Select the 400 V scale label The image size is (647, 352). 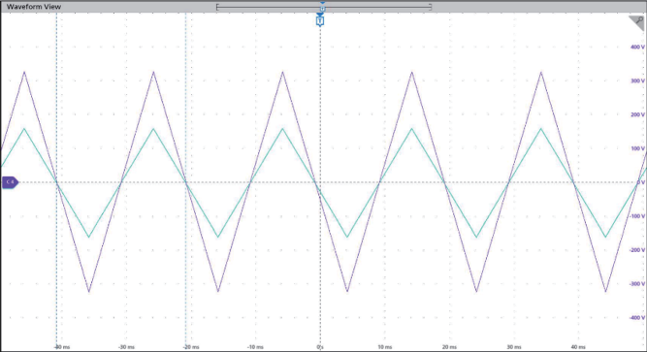point(637,48)
